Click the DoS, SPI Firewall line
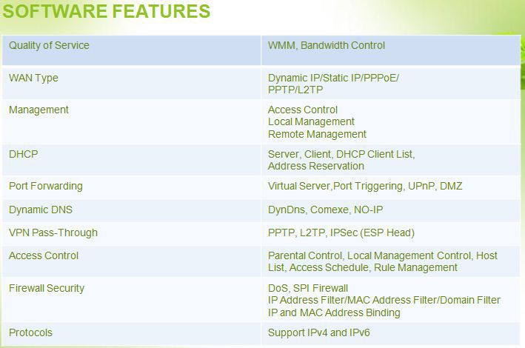The image size is (525, 348). click(308, 288)
